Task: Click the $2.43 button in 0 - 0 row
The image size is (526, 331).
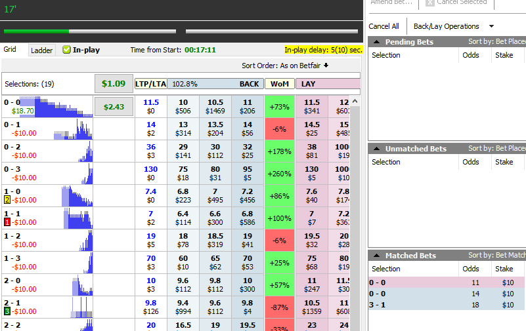Action: (114, 107)
